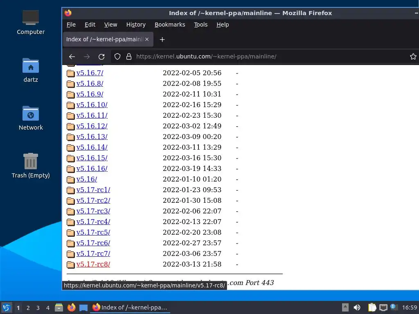Open clipboard manager tray icon
Screen dimensions: 419x314
(x=372, y=307)
